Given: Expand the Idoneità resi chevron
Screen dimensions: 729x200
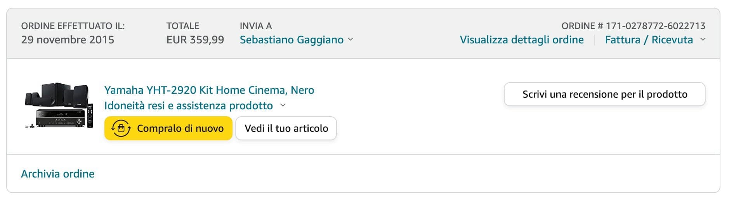Looking at the screenshot, I should point(283,105).
